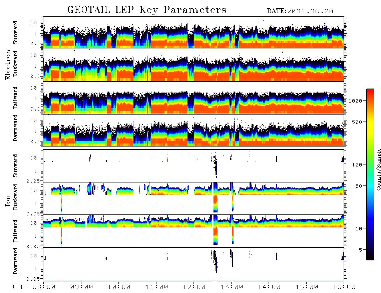Click the Ion Dawnward spectrogram panel
381x293 pixels.
tap(194, 264)
